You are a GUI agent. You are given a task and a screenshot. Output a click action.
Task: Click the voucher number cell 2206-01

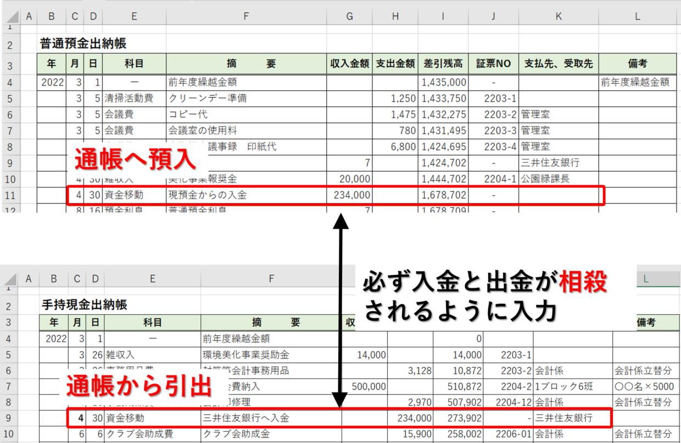point(508,434)
